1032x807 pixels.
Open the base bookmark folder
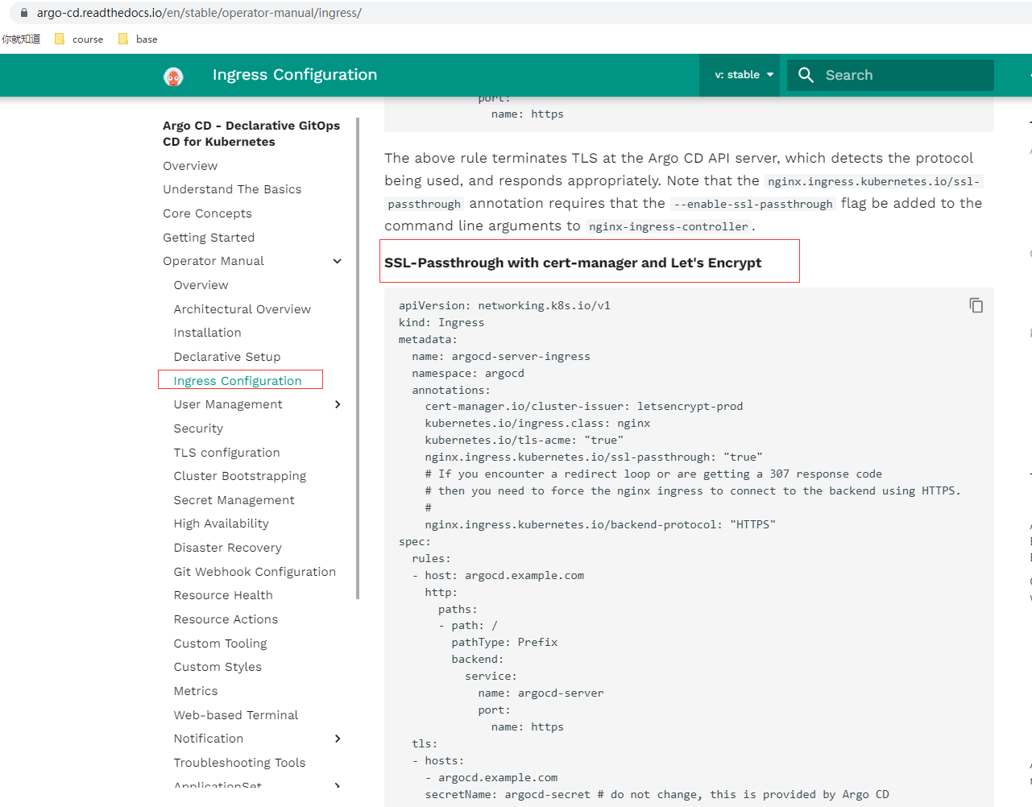(x=138, y=39)
